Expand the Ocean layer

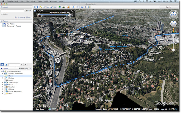[x=3, y=85]
